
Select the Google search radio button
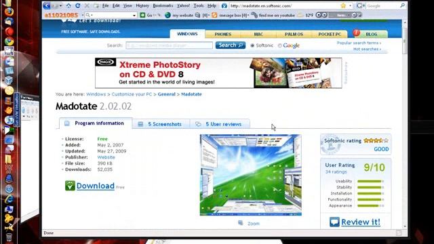tap(280, 45)
